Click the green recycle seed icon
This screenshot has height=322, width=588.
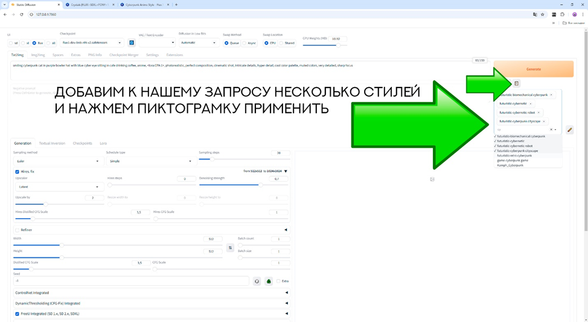(269, 281)
